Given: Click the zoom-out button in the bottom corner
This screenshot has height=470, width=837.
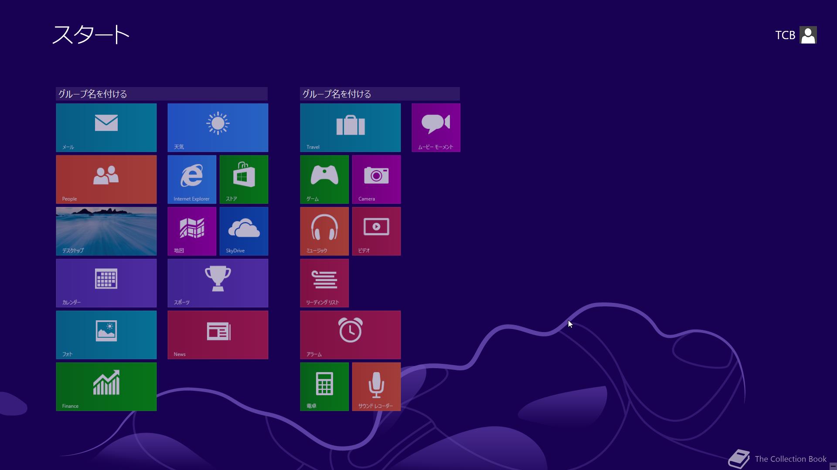Looking at the screenshot, I should [x=833, y=466].
